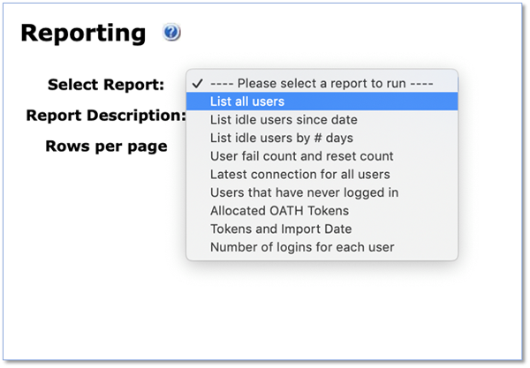Select 'Number of logins for each user'
This screenshot has width=530, height=368.
[322, 247]
